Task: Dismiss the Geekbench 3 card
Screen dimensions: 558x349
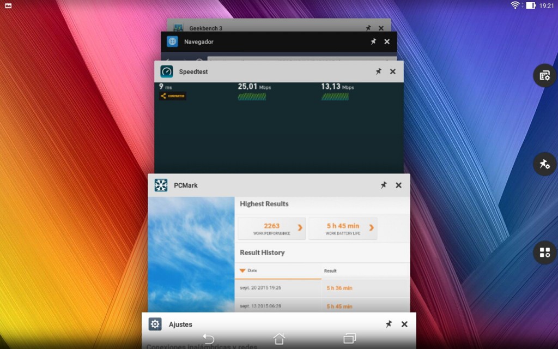Action: point(381,28)
